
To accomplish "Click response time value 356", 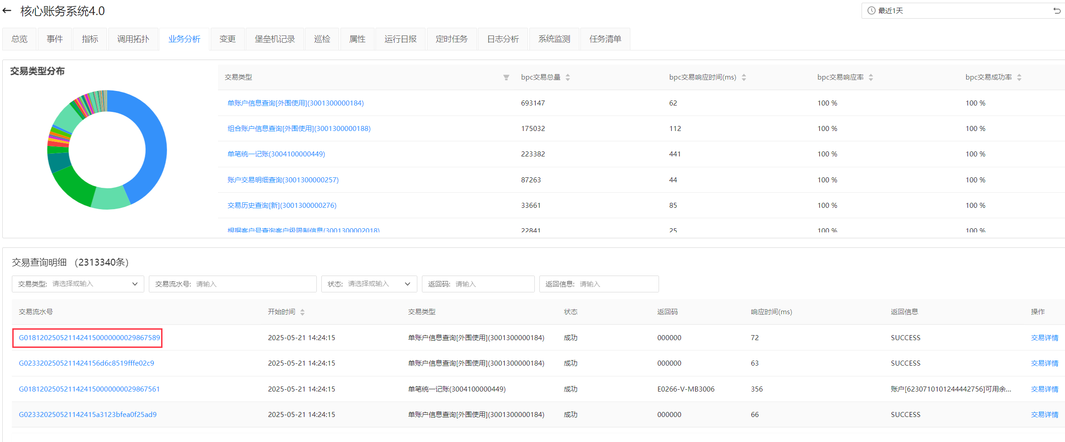I will 757,389.
